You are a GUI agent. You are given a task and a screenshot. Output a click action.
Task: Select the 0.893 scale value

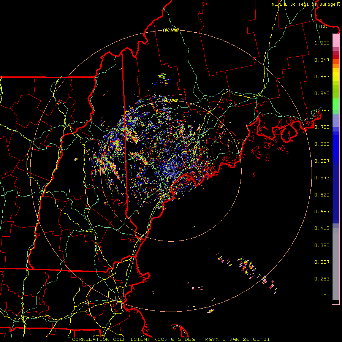click(322, 76)
